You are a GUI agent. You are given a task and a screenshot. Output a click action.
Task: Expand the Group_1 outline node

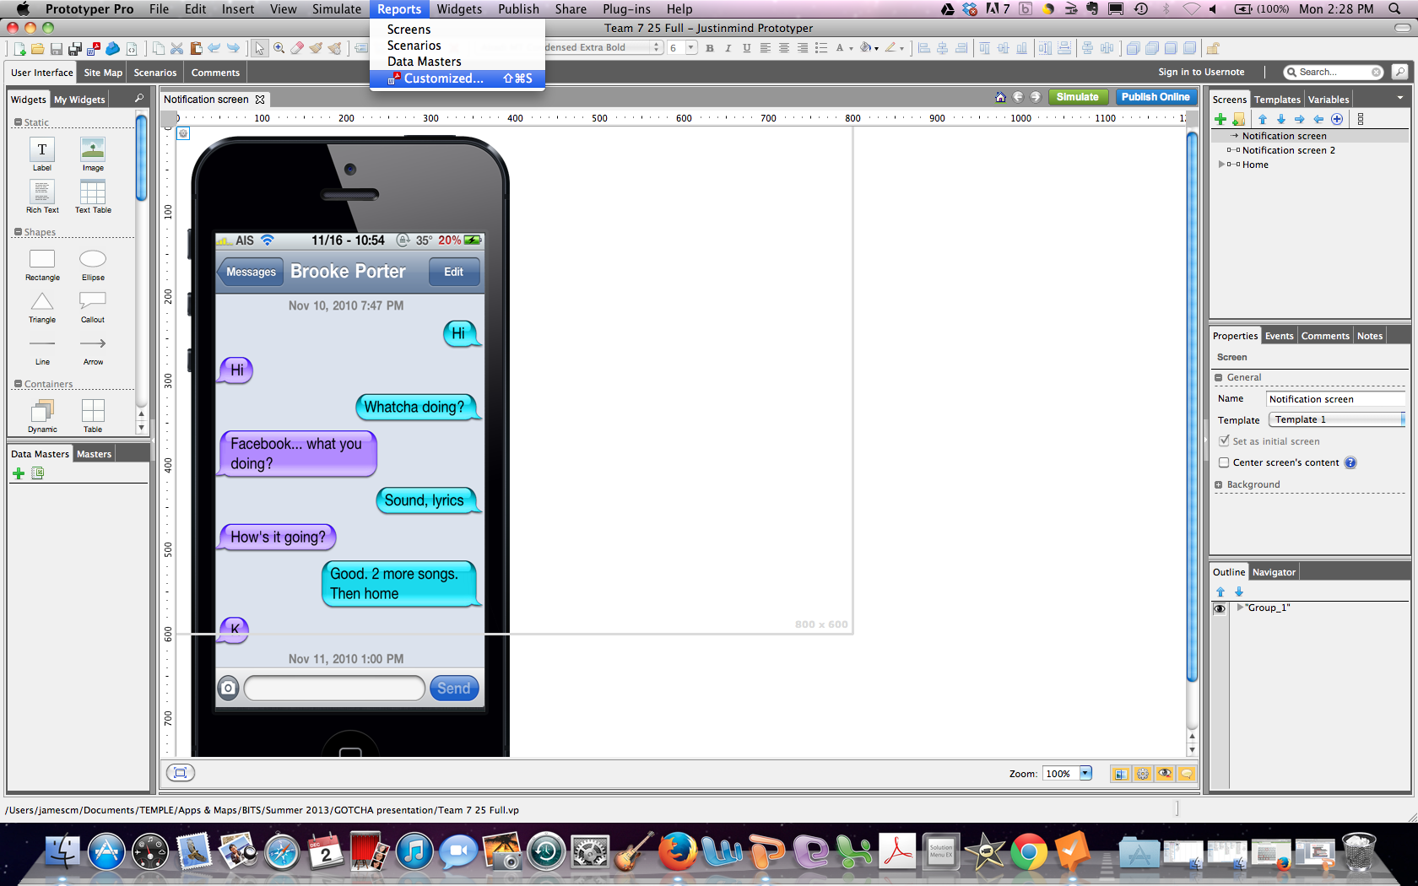click(x=1240, y=608)
